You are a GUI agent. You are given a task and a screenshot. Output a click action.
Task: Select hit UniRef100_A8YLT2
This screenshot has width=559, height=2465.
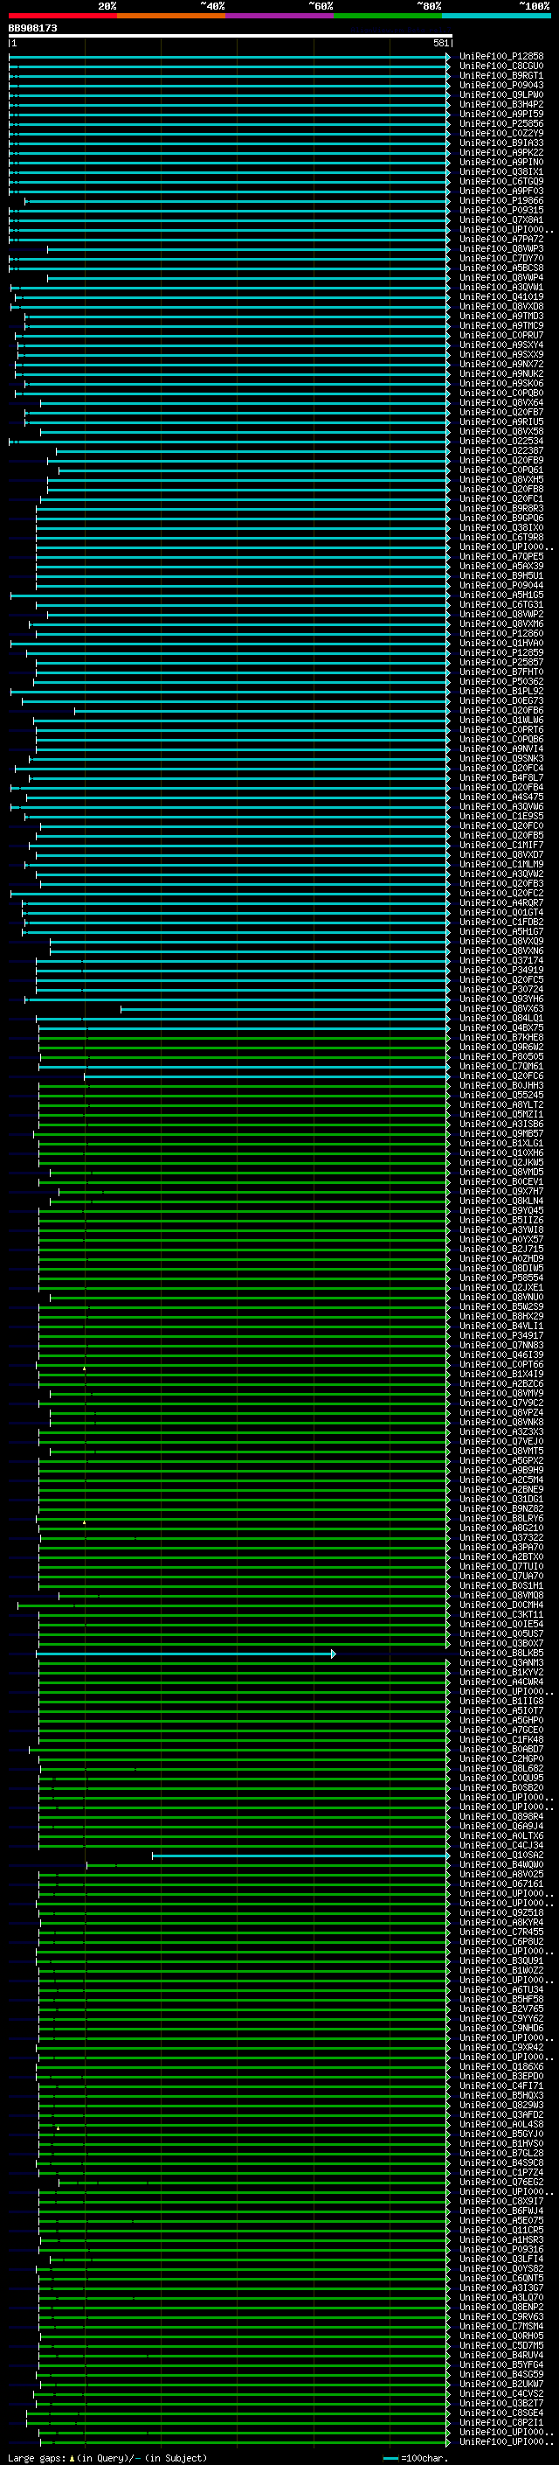coord(501,1104)
